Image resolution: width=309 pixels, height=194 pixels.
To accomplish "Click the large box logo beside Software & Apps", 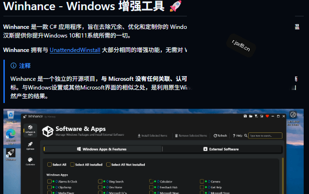I will click(47, 131).
